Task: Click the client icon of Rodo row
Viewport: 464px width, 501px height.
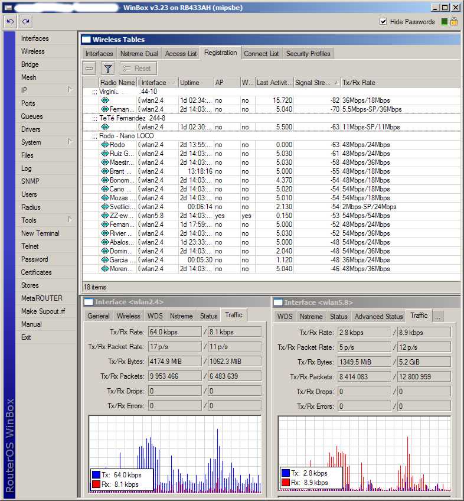Action: coord(104,145)
